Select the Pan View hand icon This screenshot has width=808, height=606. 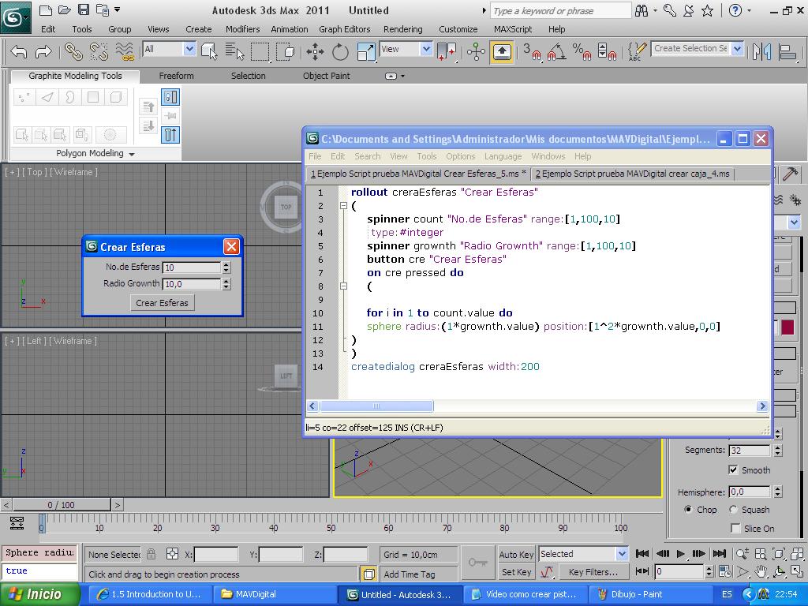pyautogui.click(x=761, y=572)
